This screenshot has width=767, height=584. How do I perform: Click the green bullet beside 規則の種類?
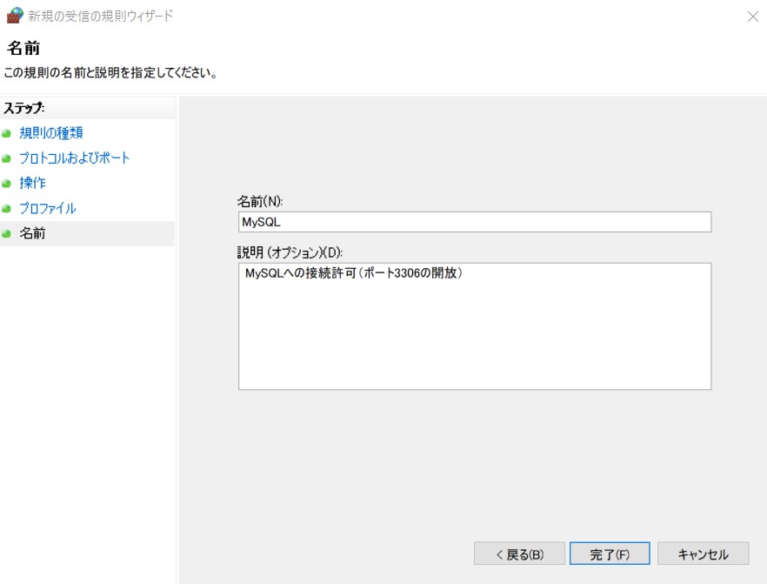(6, 133)
